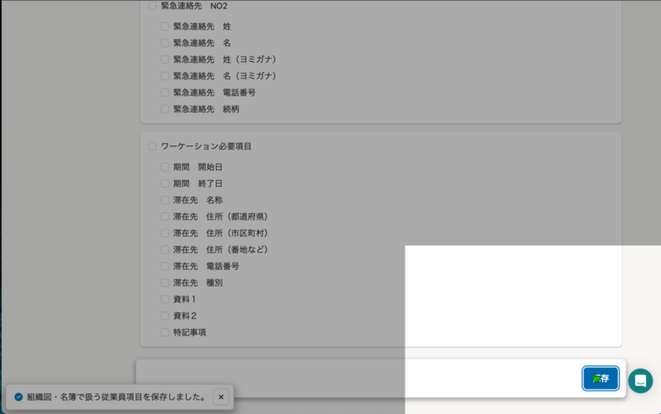661x414 pixels.
Task: Click the 保存 save button
Action: click(x=601, y=378)
